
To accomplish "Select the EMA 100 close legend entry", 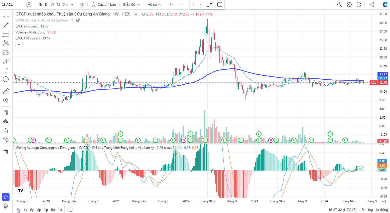I will (28, 38).
